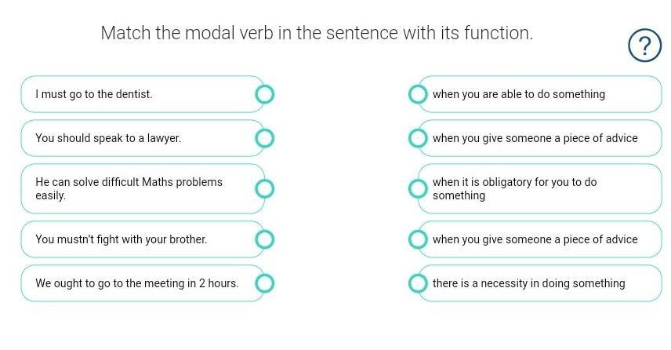Click connector circle beside 'He can solve difficult Maths problems'
This screenshot has height=350, width=671.
pyautogui.click(x=264, y=188)
